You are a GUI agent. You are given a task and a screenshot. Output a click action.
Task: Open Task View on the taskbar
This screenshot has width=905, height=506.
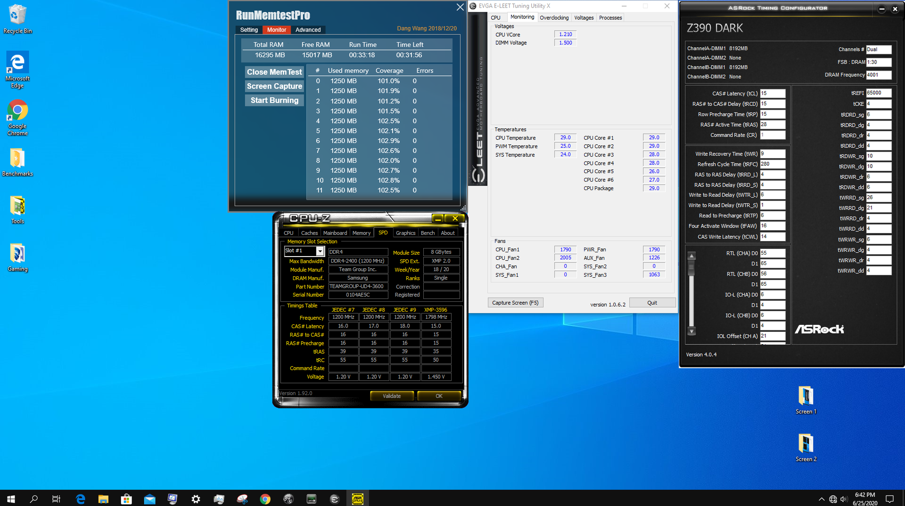click(56, 498)
